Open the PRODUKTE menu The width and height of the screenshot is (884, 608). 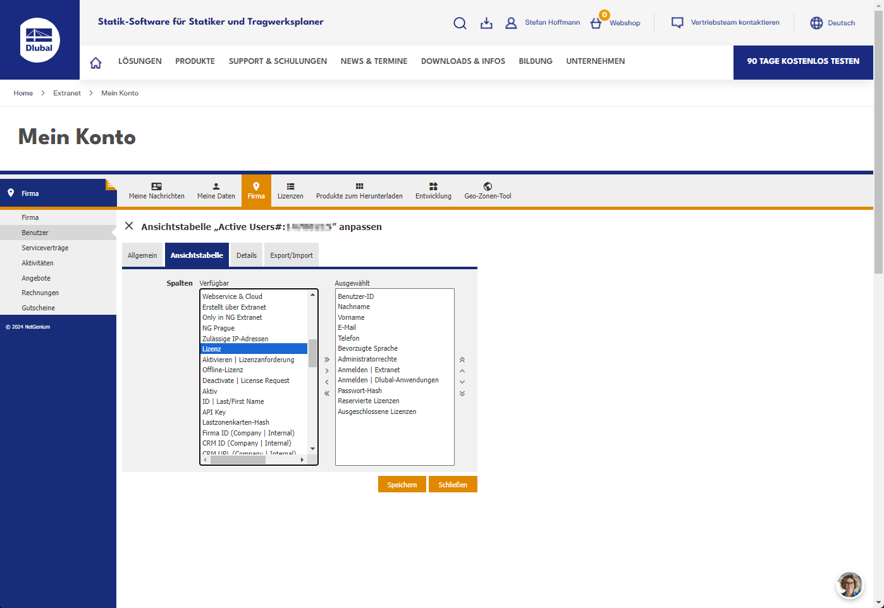pos(195,61)
